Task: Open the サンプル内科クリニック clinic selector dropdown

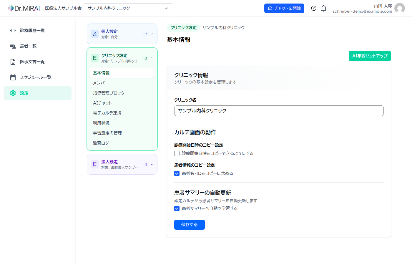Action: coord(128,8)
